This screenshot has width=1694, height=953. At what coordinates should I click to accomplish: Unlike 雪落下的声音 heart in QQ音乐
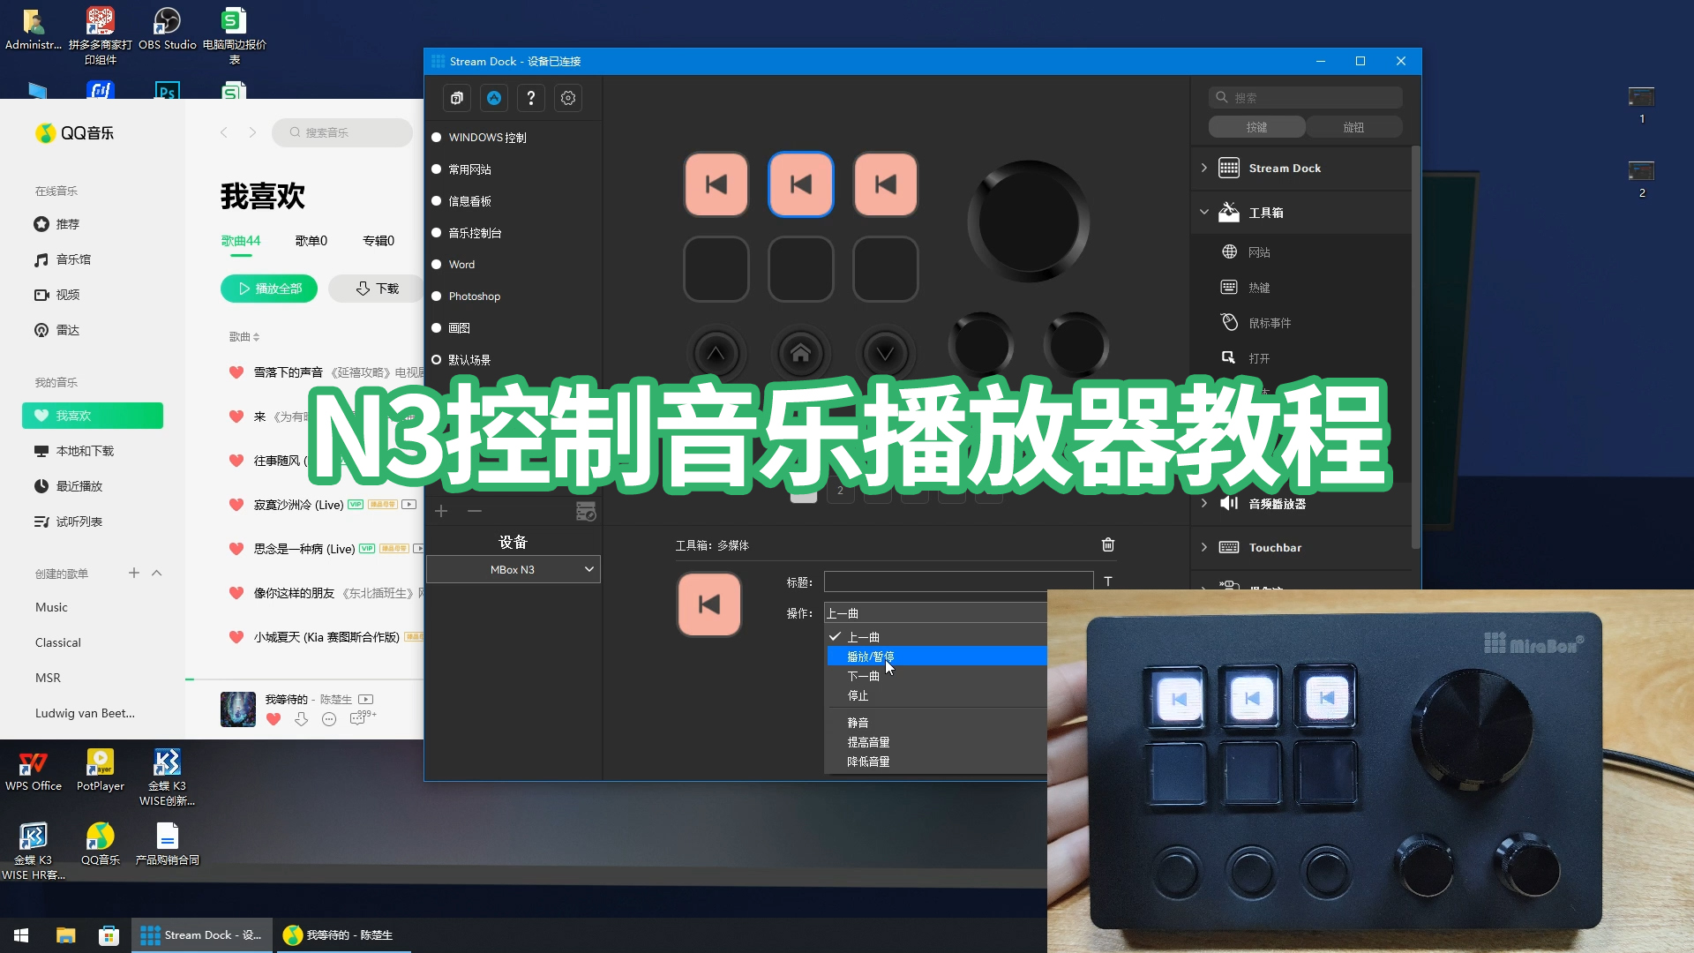(236, 372)
